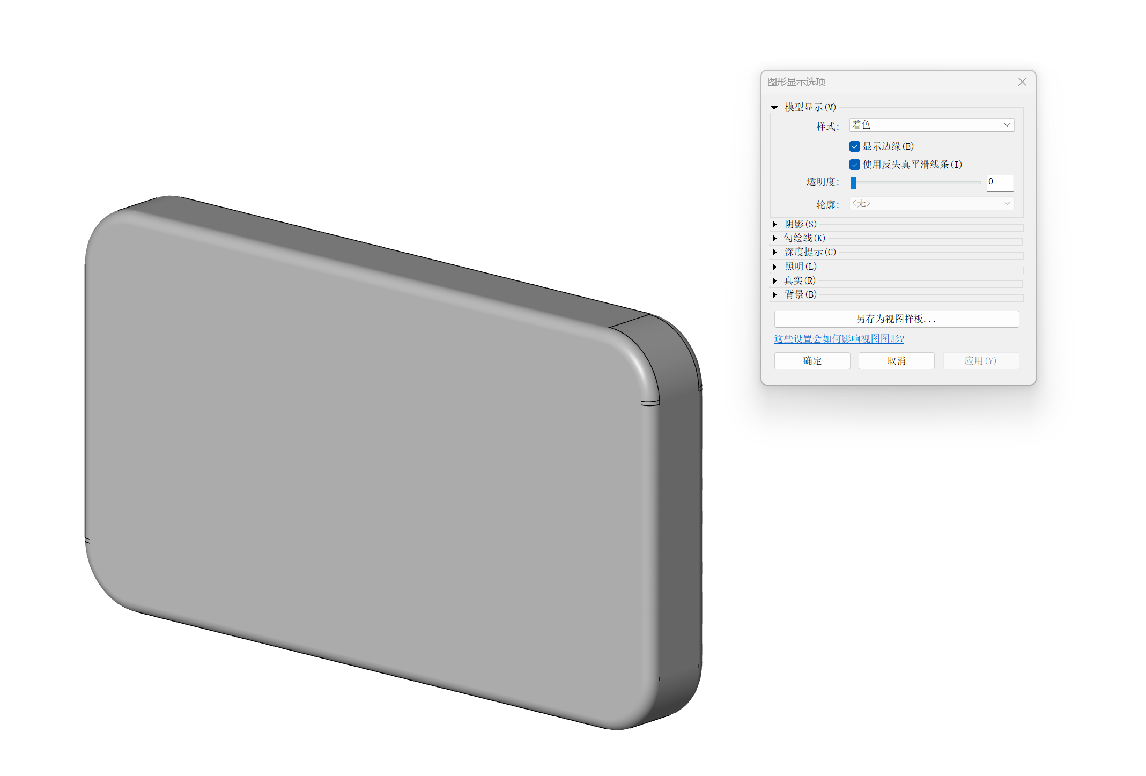Click the 透明度 slider handle

tap(853, 183)
